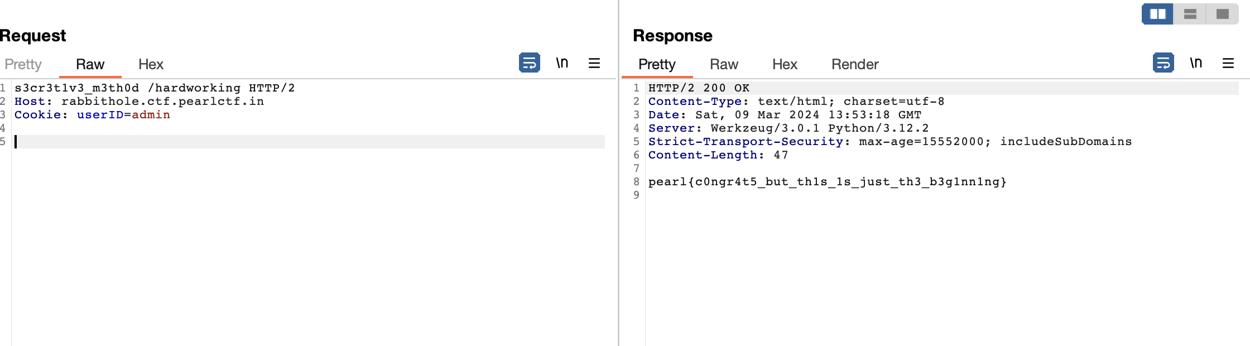Switch to Request Pretty tab
The image size is (1250, 346).
pyautogui.click(x=23, y=64)
